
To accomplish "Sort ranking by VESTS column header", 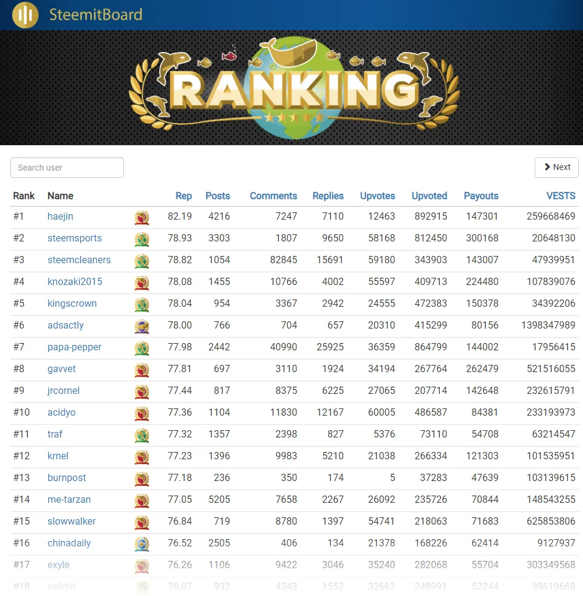I will (561, 196).
